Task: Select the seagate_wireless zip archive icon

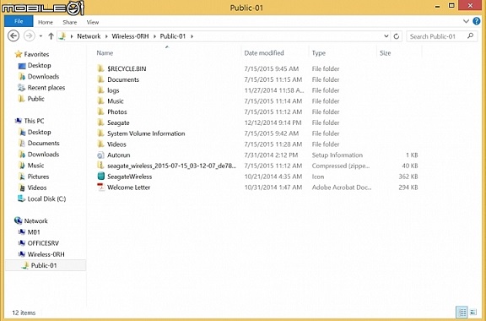Action: coord(100,166)
